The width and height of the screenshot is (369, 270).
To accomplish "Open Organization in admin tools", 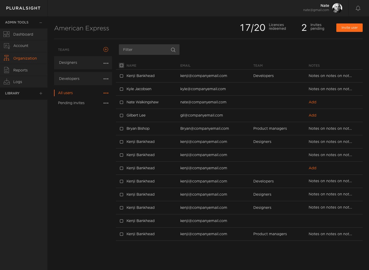I will 24,58.
